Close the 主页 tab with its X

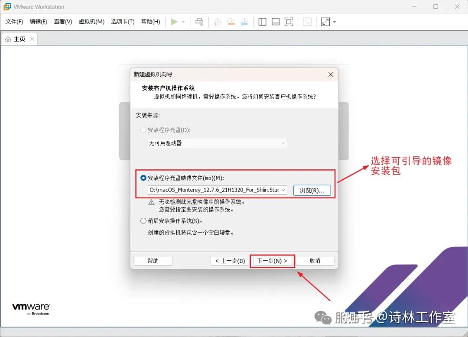32,39
